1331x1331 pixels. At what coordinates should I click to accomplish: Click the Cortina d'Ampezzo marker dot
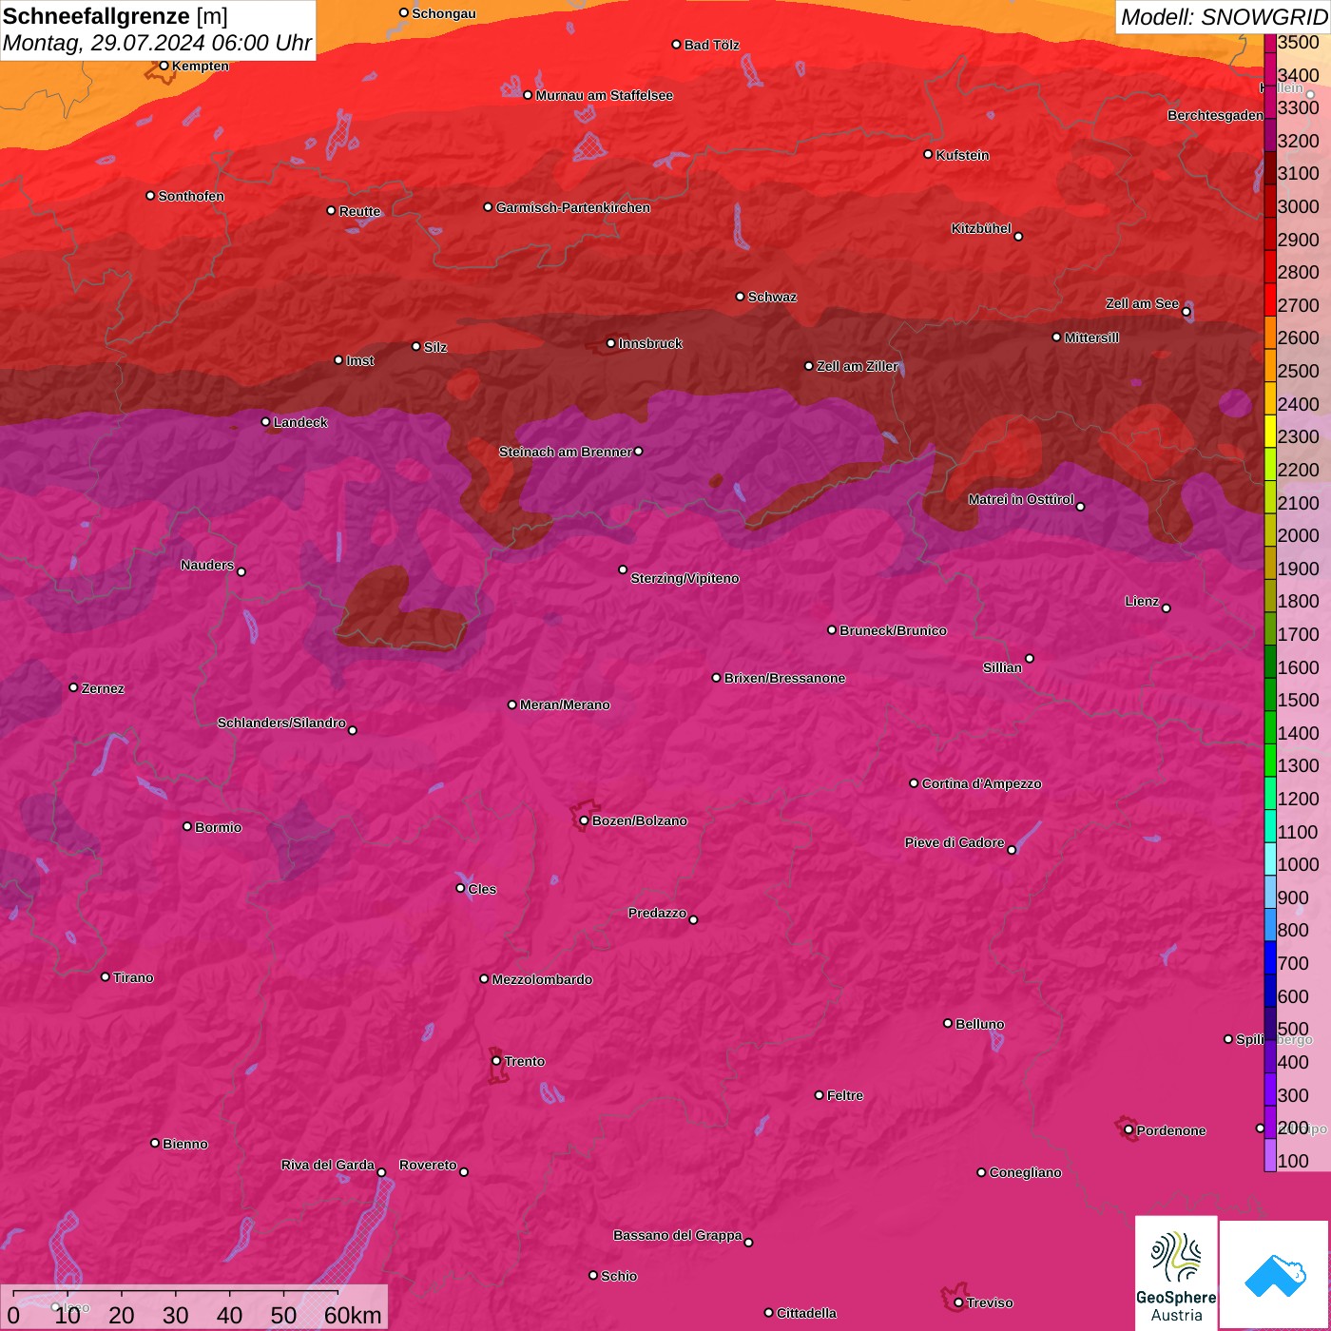914,783
